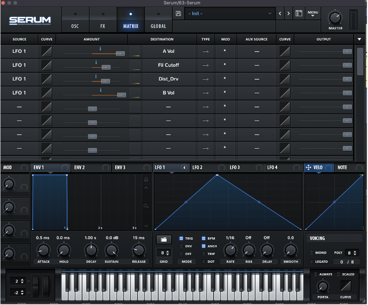This screenshot has width=368, height=305.
Task: Click the portamento curve icon
Action: [x=346, y=286]
